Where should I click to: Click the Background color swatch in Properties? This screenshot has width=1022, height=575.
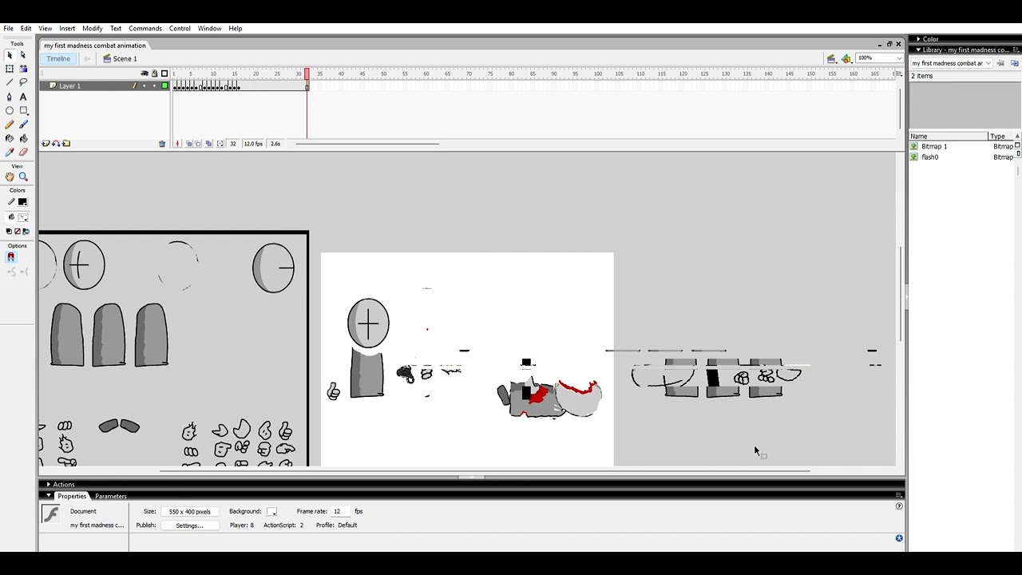pyautogui.click(x=271, y=512)
